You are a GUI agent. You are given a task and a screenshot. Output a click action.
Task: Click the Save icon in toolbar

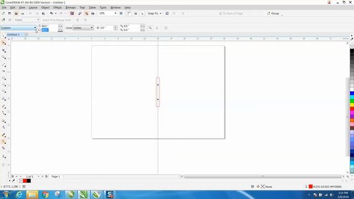pos(16,13)
